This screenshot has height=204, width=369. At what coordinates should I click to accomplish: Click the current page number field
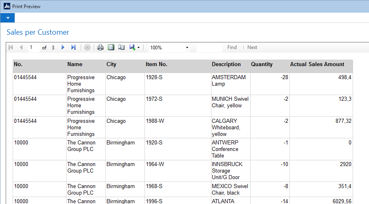point(33,47)
